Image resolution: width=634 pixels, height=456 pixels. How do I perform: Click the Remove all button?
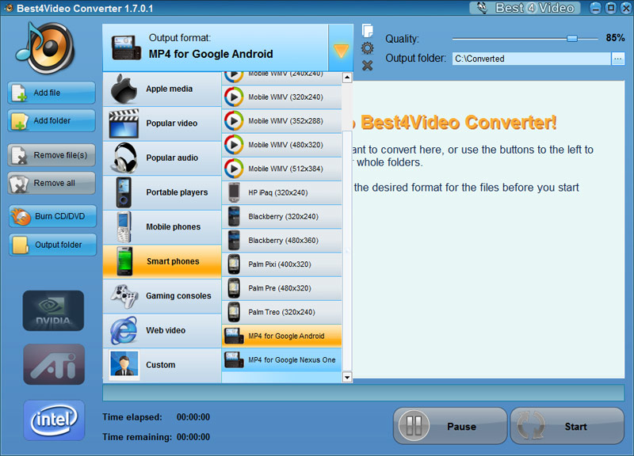[x=52, y=183]
